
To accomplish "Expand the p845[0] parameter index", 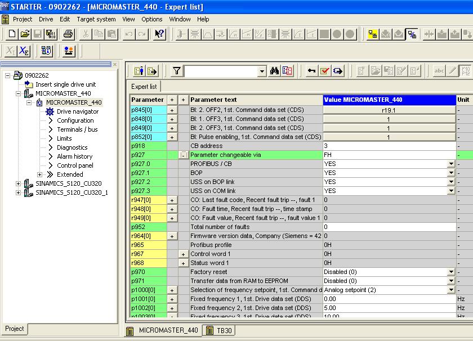I will pos(172,110).
